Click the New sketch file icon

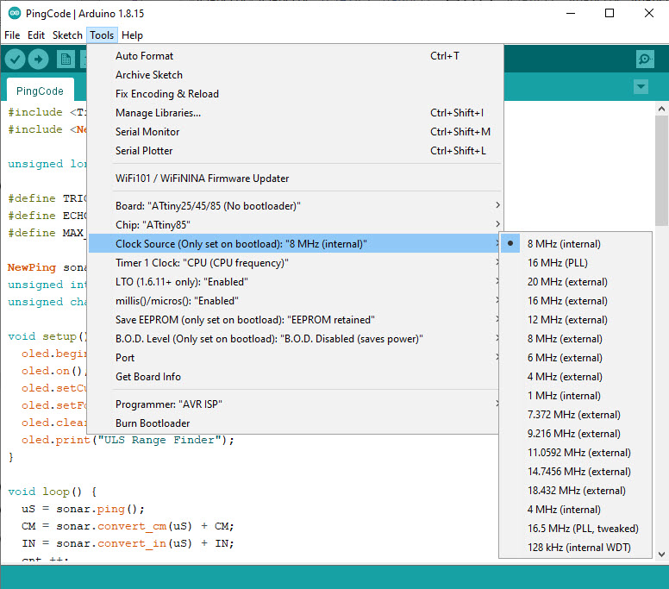point(66,59)
